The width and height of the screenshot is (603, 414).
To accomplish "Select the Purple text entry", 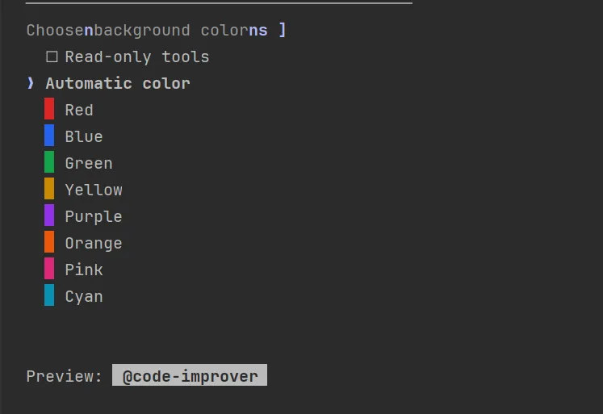I will point(94,216).
